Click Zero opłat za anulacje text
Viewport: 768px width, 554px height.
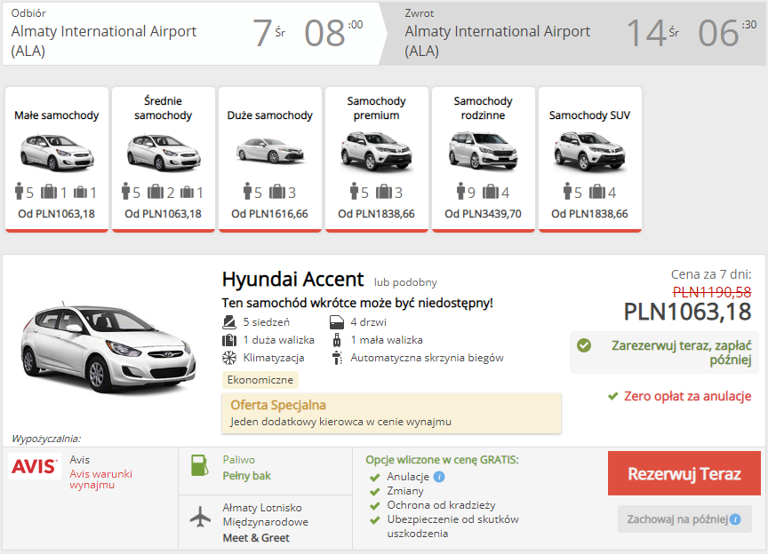(x=688, y=396)
